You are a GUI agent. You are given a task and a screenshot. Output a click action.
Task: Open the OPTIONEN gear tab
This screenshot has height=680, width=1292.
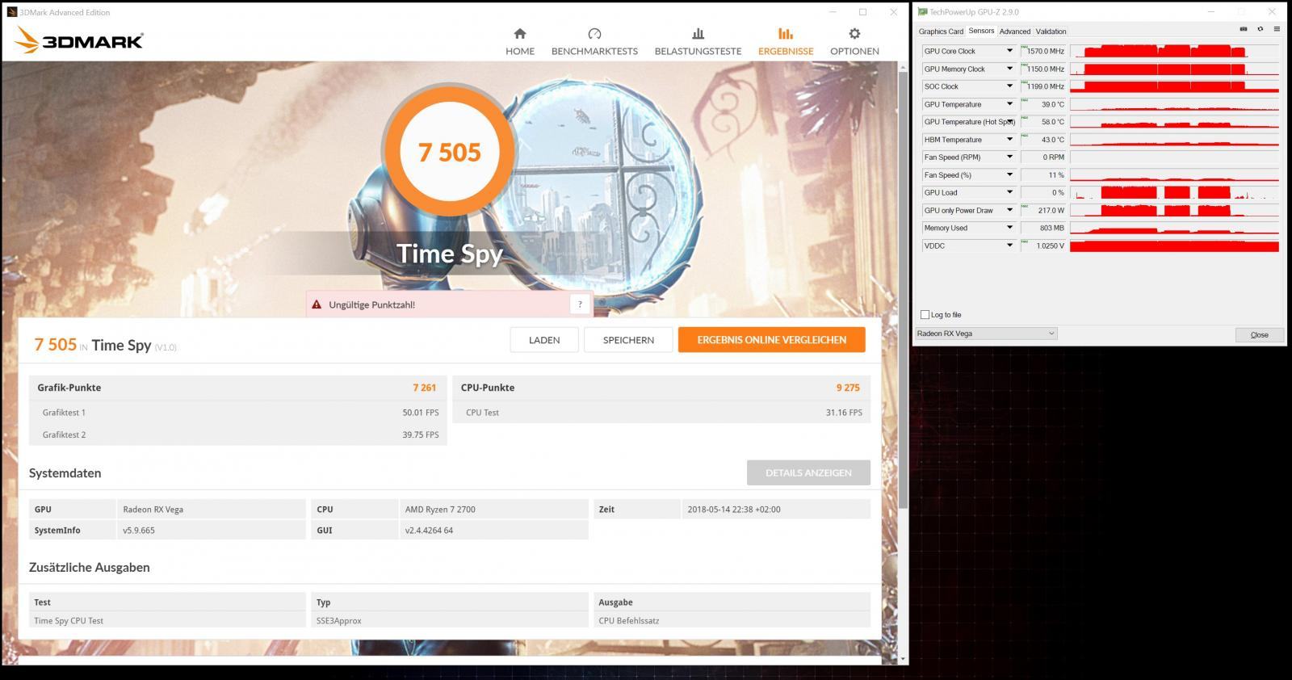pos(854,42)
